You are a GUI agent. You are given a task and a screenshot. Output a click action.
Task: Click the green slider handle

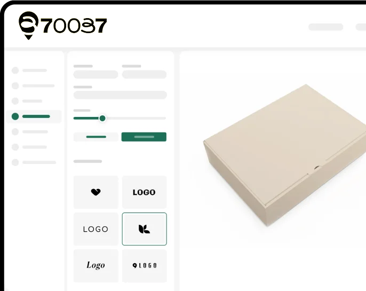(102, 118)
